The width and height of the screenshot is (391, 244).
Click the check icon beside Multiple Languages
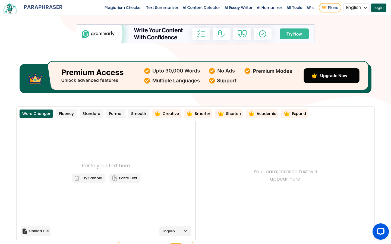coord(147,81)
